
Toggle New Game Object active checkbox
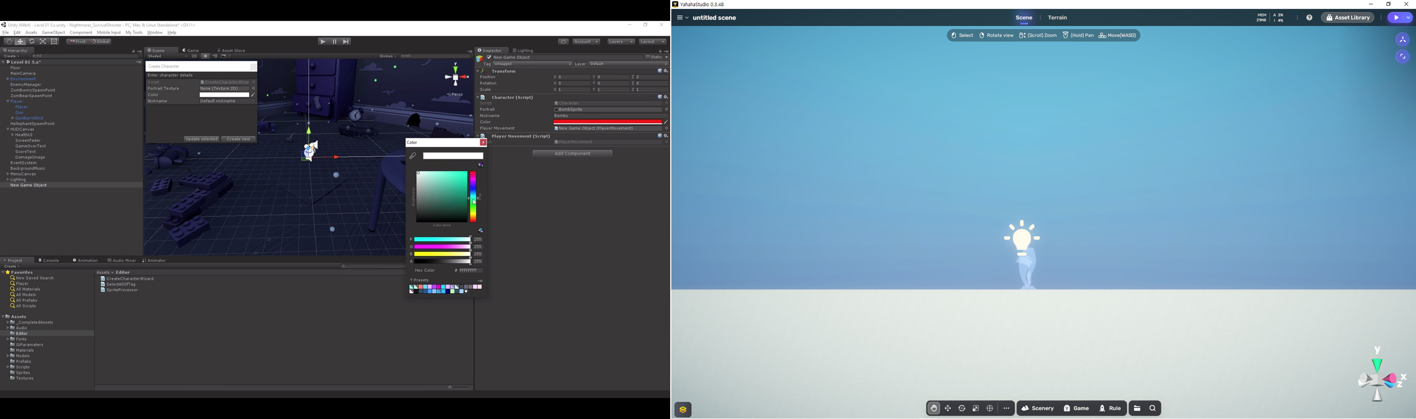489,57
